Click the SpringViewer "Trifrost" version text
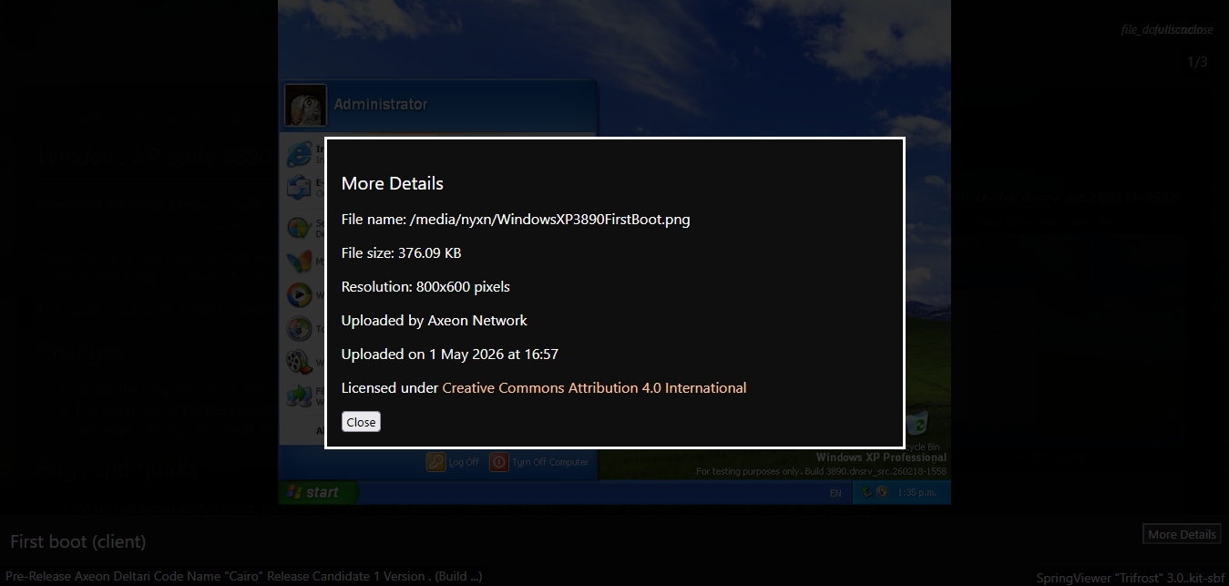The width and height of the screenshot is (1229, 586). pyautogui.click(x=1131, y=578)
